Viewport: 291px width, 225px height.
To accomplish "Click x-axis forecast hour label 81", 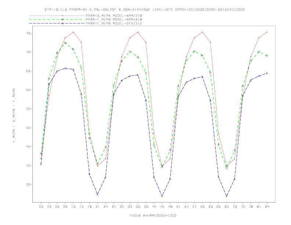I will [x=259, y=207].
